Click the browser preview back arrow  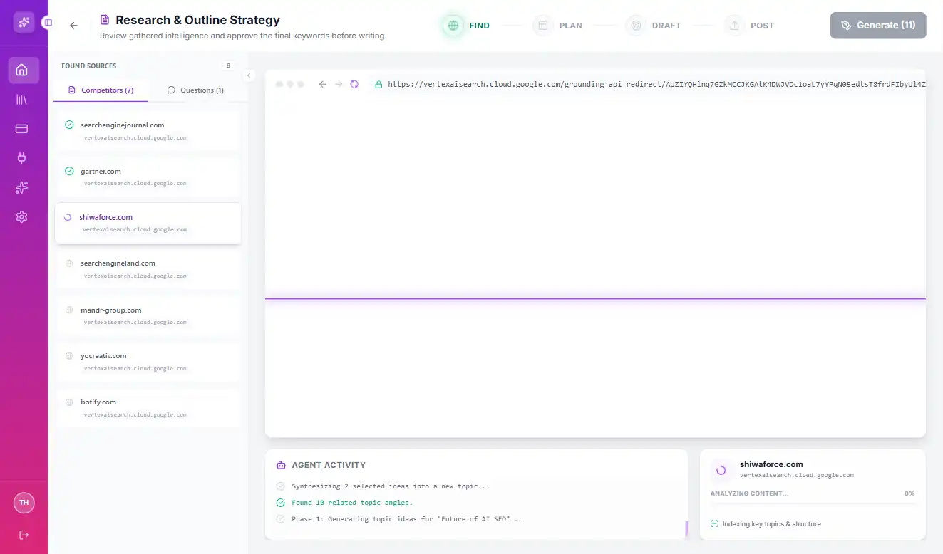click(x=322, y=83)
